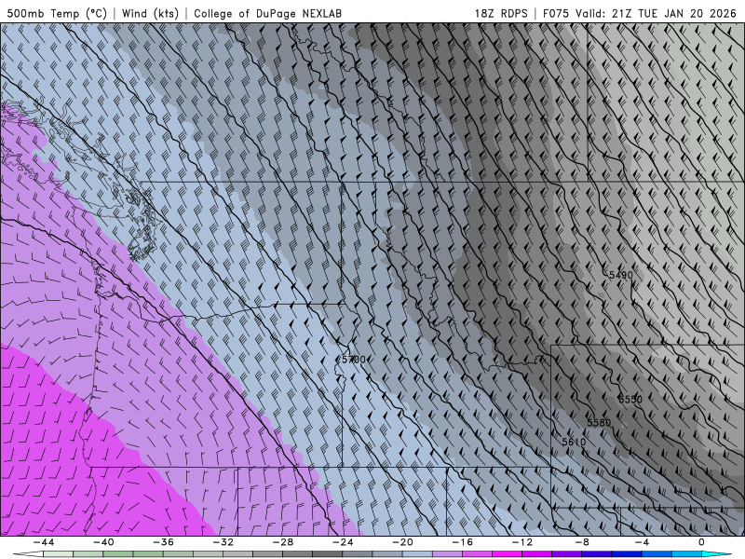Select the -8 color scale label
The width and height of the screenshot is (745, 559).
(582, 542)
